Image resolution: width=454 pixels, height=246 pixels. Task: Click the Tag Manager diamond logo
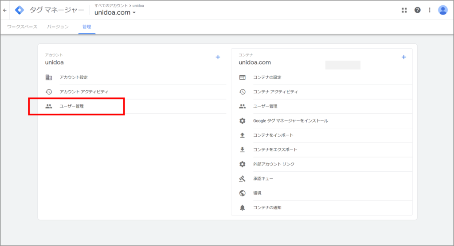[20, 10]
